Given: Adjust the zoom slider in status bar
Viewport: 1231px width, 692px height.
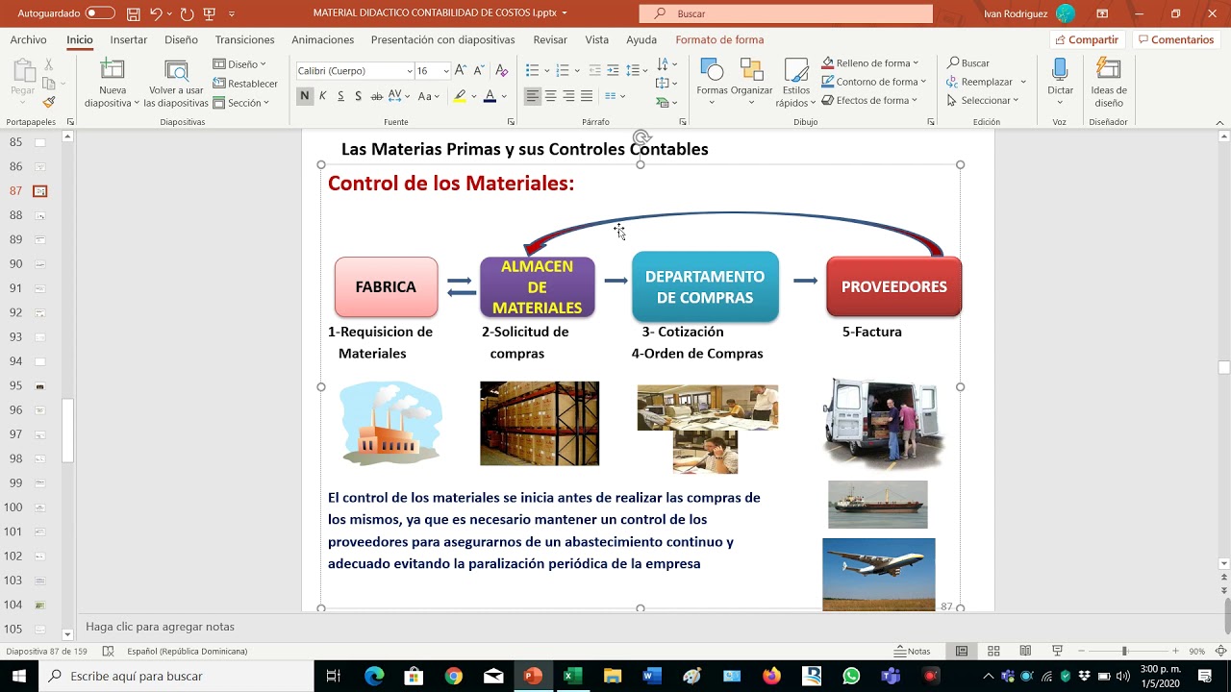Looking at the screenshot, I should pyautogui.click(x=1124, y=651).
